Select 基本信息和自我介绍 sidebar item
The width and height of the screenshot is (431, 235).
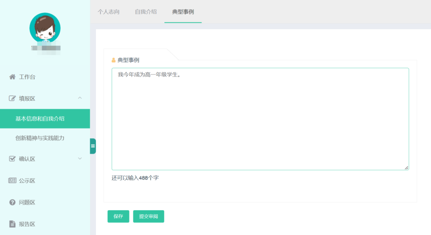coord(40,119)
